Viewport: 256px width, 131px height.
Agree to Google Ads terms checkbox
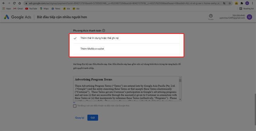point(75,106)
